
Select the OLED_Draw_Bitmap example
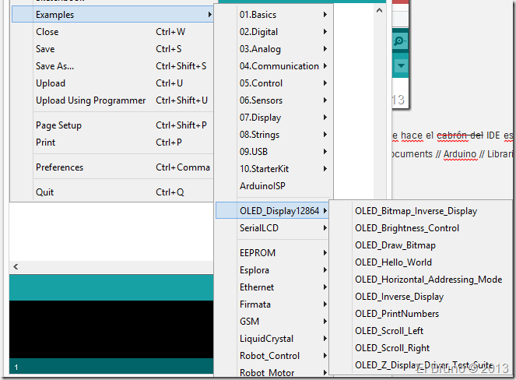point(395,245)
